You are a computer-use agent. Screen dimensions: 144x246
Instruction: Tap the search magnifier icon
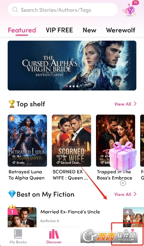pos(15,10)
